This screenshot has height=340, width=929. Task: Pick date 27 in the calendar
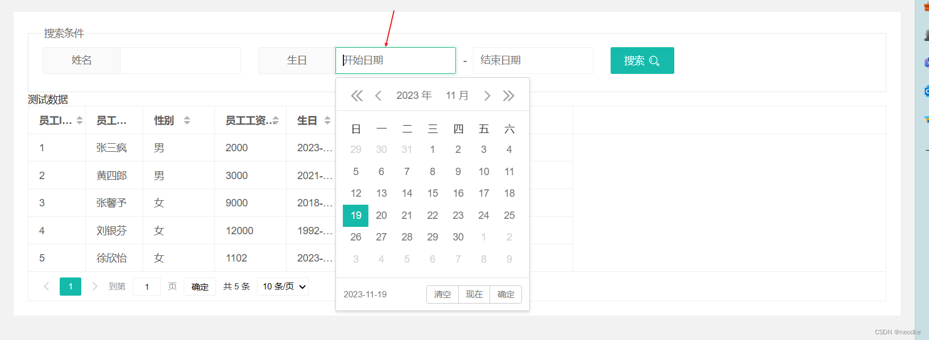click(x=381, y=237)
